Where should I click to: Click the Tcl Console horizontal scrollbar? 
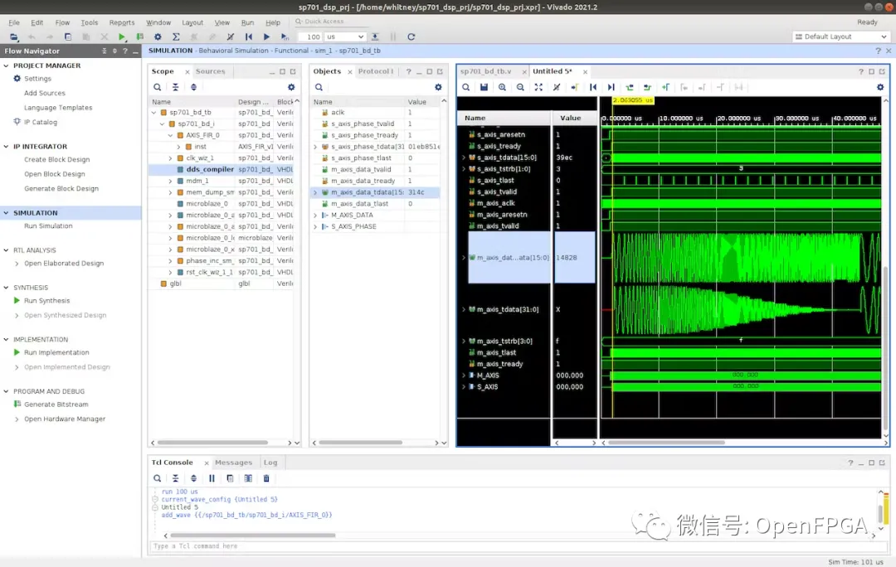pos(252,535)
